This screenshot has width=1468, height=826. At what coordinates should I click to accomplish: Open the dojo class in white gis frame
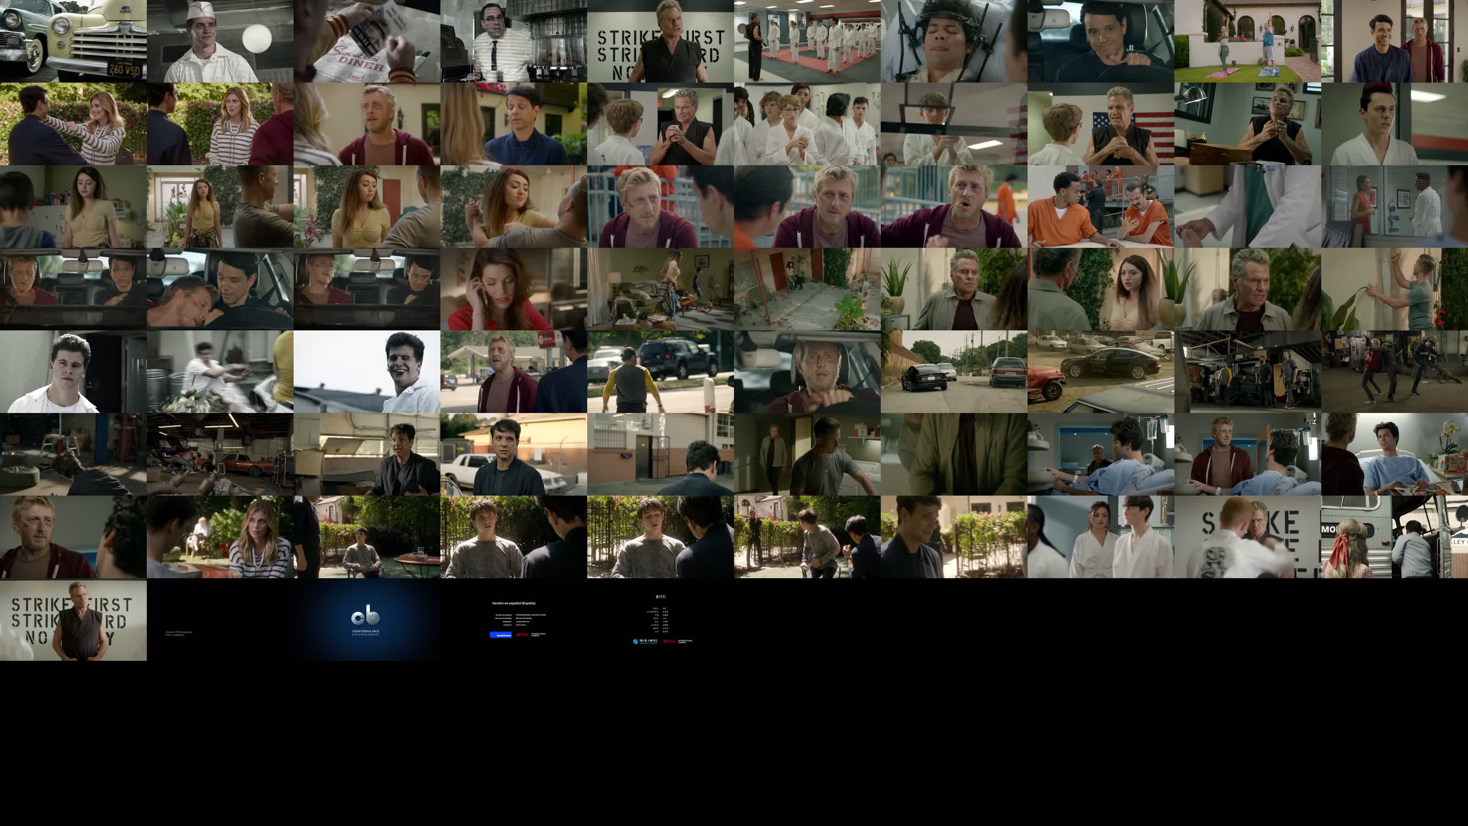pyautogui.click(x=807, y=41)
